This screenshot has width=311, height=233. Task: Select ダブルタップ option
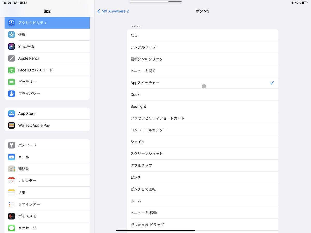(203, 165)
